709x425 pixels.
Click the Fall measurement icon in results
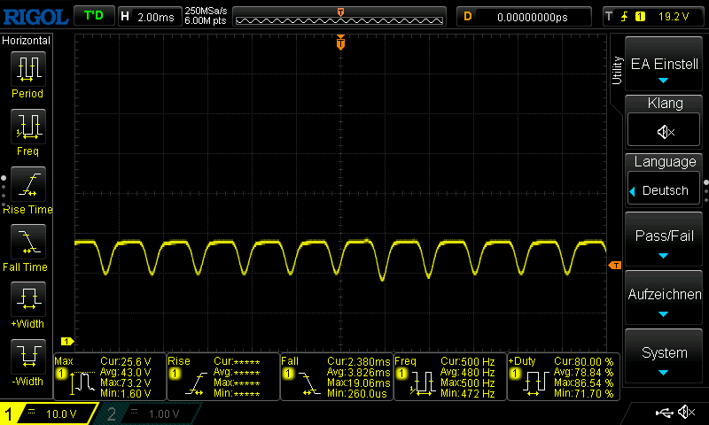[309, 383]
